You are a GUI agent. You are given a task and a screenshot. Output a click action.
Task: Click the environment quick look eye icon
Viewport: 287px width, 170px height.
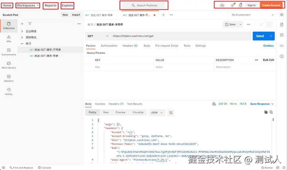(x=282, y=15)
